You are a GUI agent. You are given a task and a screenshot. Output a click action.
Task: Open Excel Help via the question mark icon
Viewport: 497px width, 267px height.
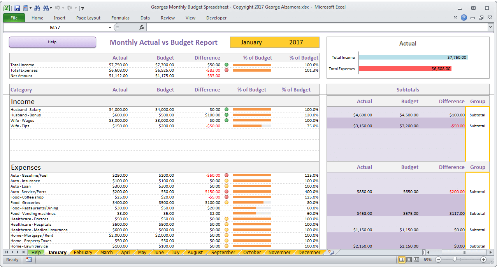pyautogui.click(x=464, y=18)
